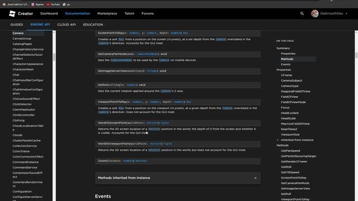This screenshot has height=201, width=358.
Task: Open CatalogPages in the sidebar list
Action: (x=22, y=44)
